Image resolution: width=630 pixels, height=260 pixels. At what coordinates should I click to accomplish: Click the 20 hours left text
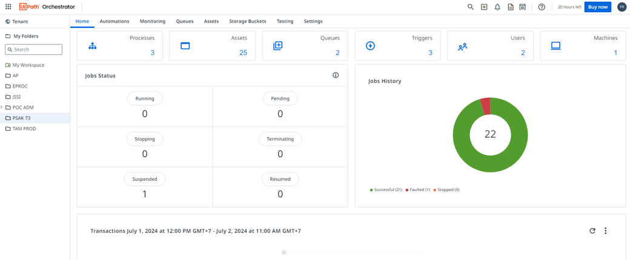tap(570, 7)
